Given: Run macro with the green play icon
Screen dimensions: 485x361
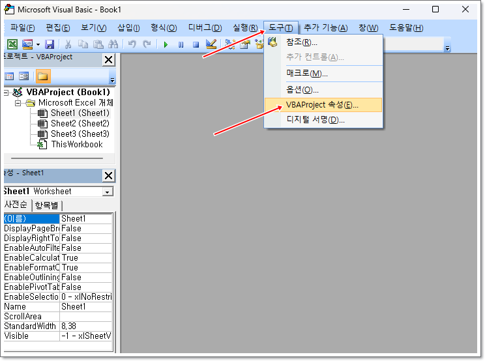Looking at the screenshot, I should [166, 44].
